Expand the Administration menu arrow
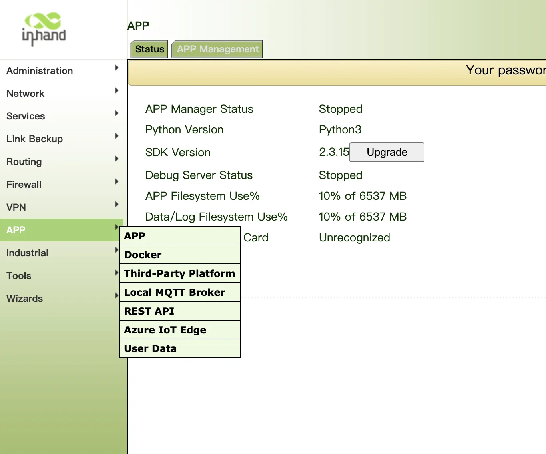The height and width of the screenshot is (454, 546). point(116,68)
